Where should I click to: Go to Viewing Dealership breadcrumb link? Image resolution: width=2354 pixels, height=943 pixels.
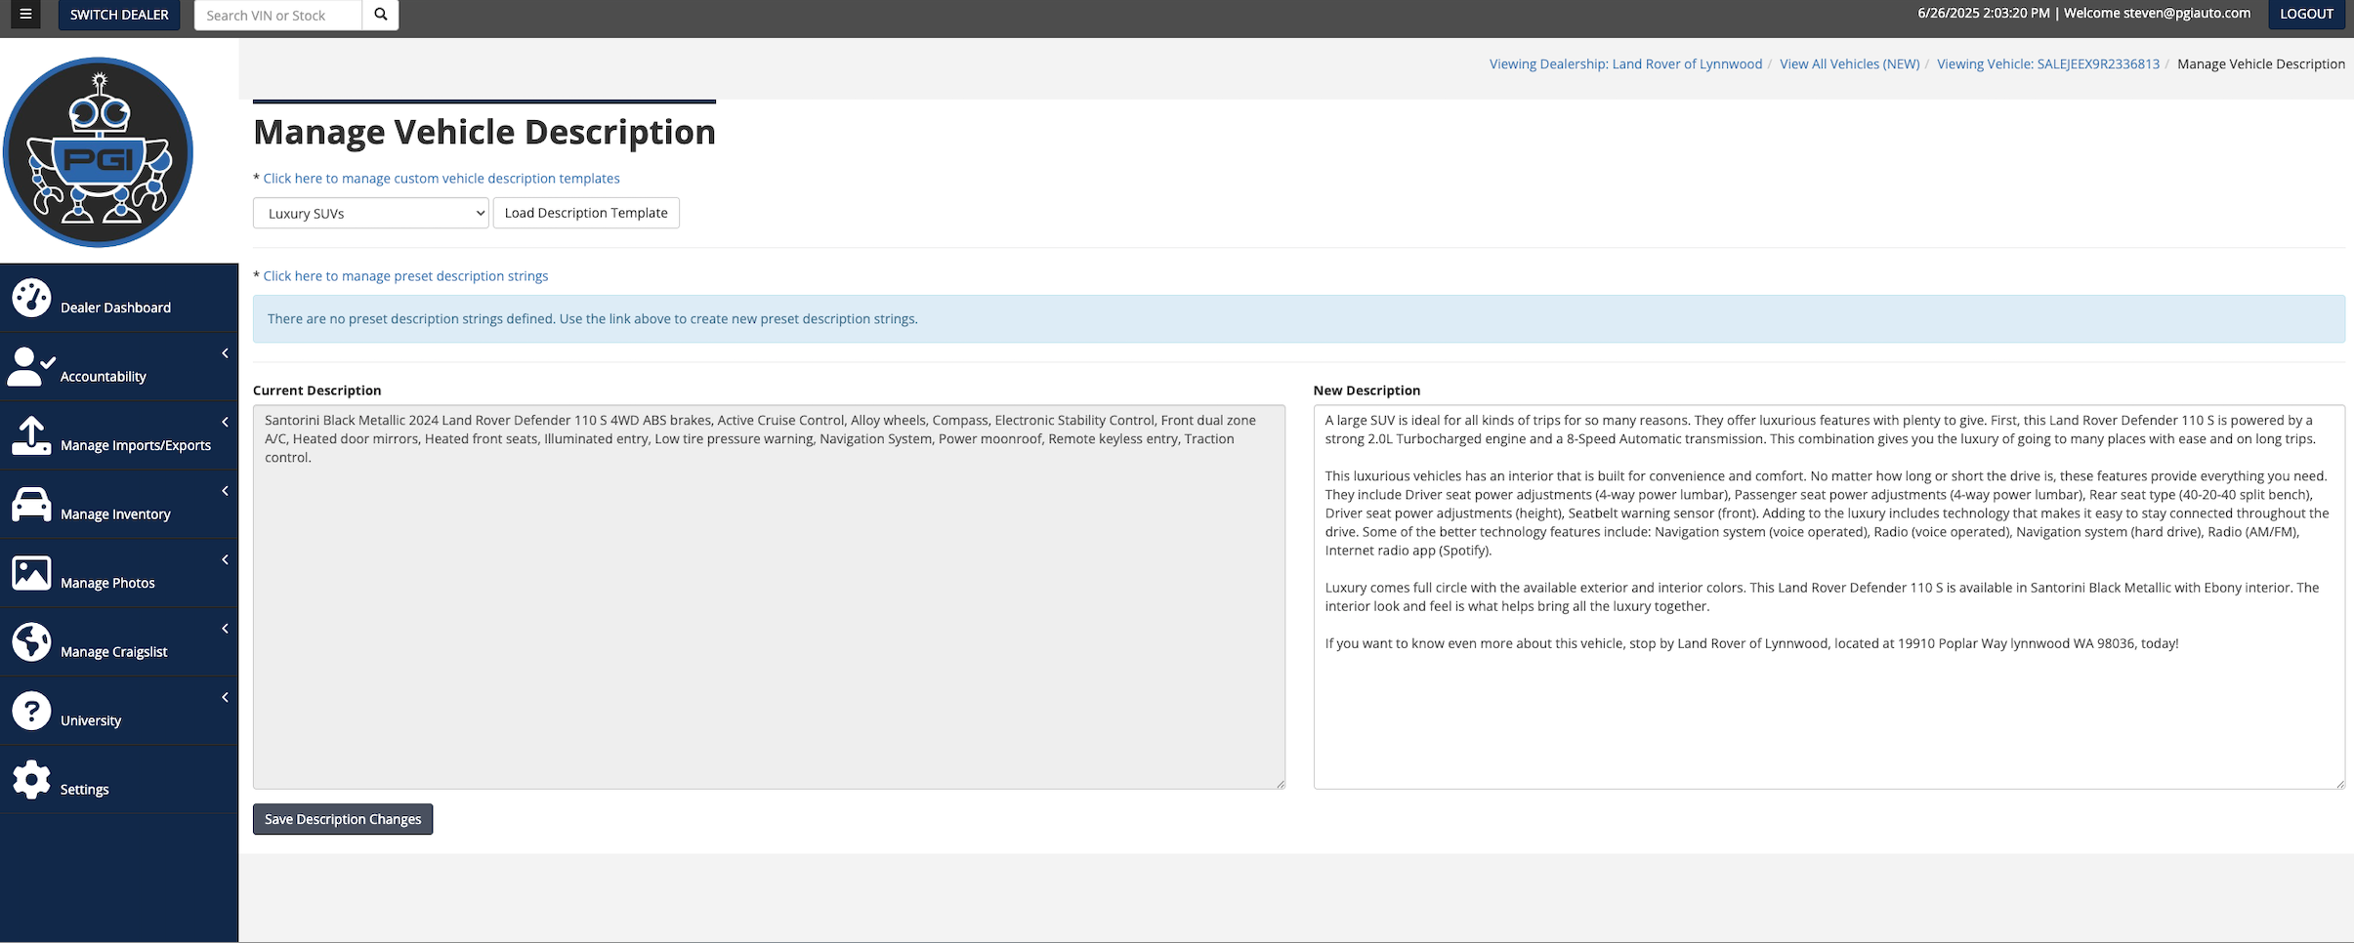click(1625, 64)
